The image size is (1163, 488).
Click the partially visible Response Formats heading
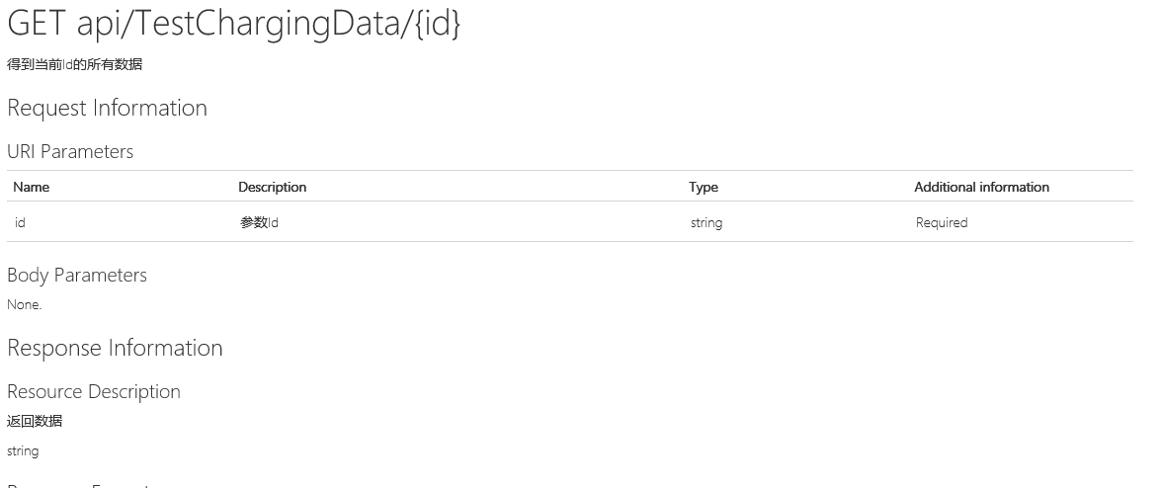[79, 484]
